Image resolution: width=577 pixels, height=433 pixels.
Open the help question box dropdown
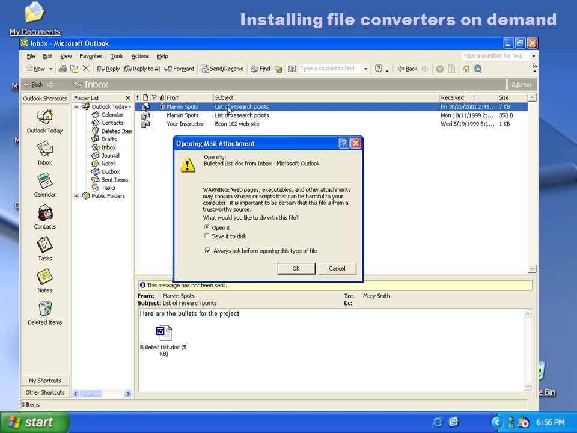point(534,56)
